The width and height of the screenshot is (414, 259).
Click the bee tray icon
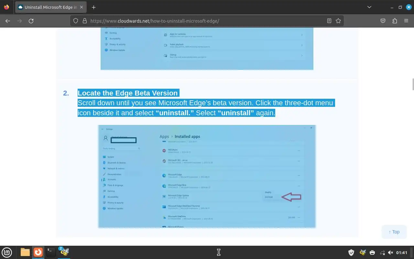pyautogui.click(x=363, y=253)
